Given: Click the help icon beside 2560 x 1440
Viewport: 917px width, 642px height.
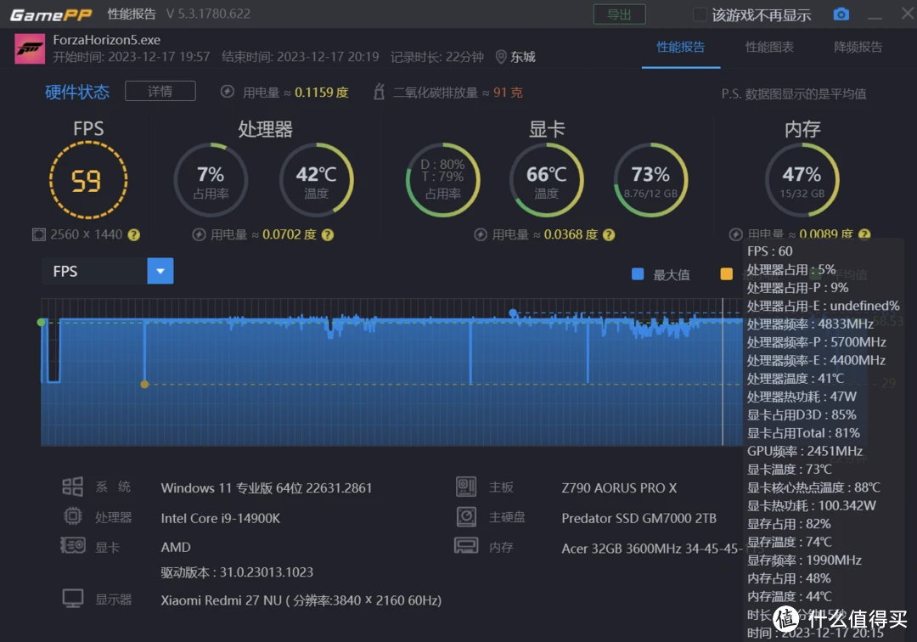Looking at the screenshot, I should (134, 235).
